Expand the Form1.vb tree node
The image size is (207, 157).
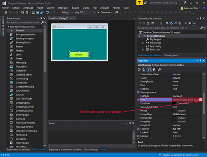click(143, 50)
